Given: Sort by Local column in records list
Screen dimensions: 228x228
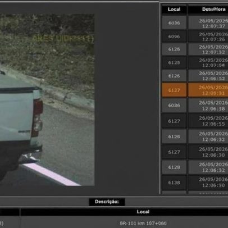Looking at the screenshot, I should point(174,9).
